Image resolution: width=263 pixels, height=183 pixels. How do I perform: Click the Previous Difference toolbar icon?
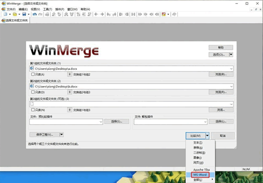coord(59,14)
